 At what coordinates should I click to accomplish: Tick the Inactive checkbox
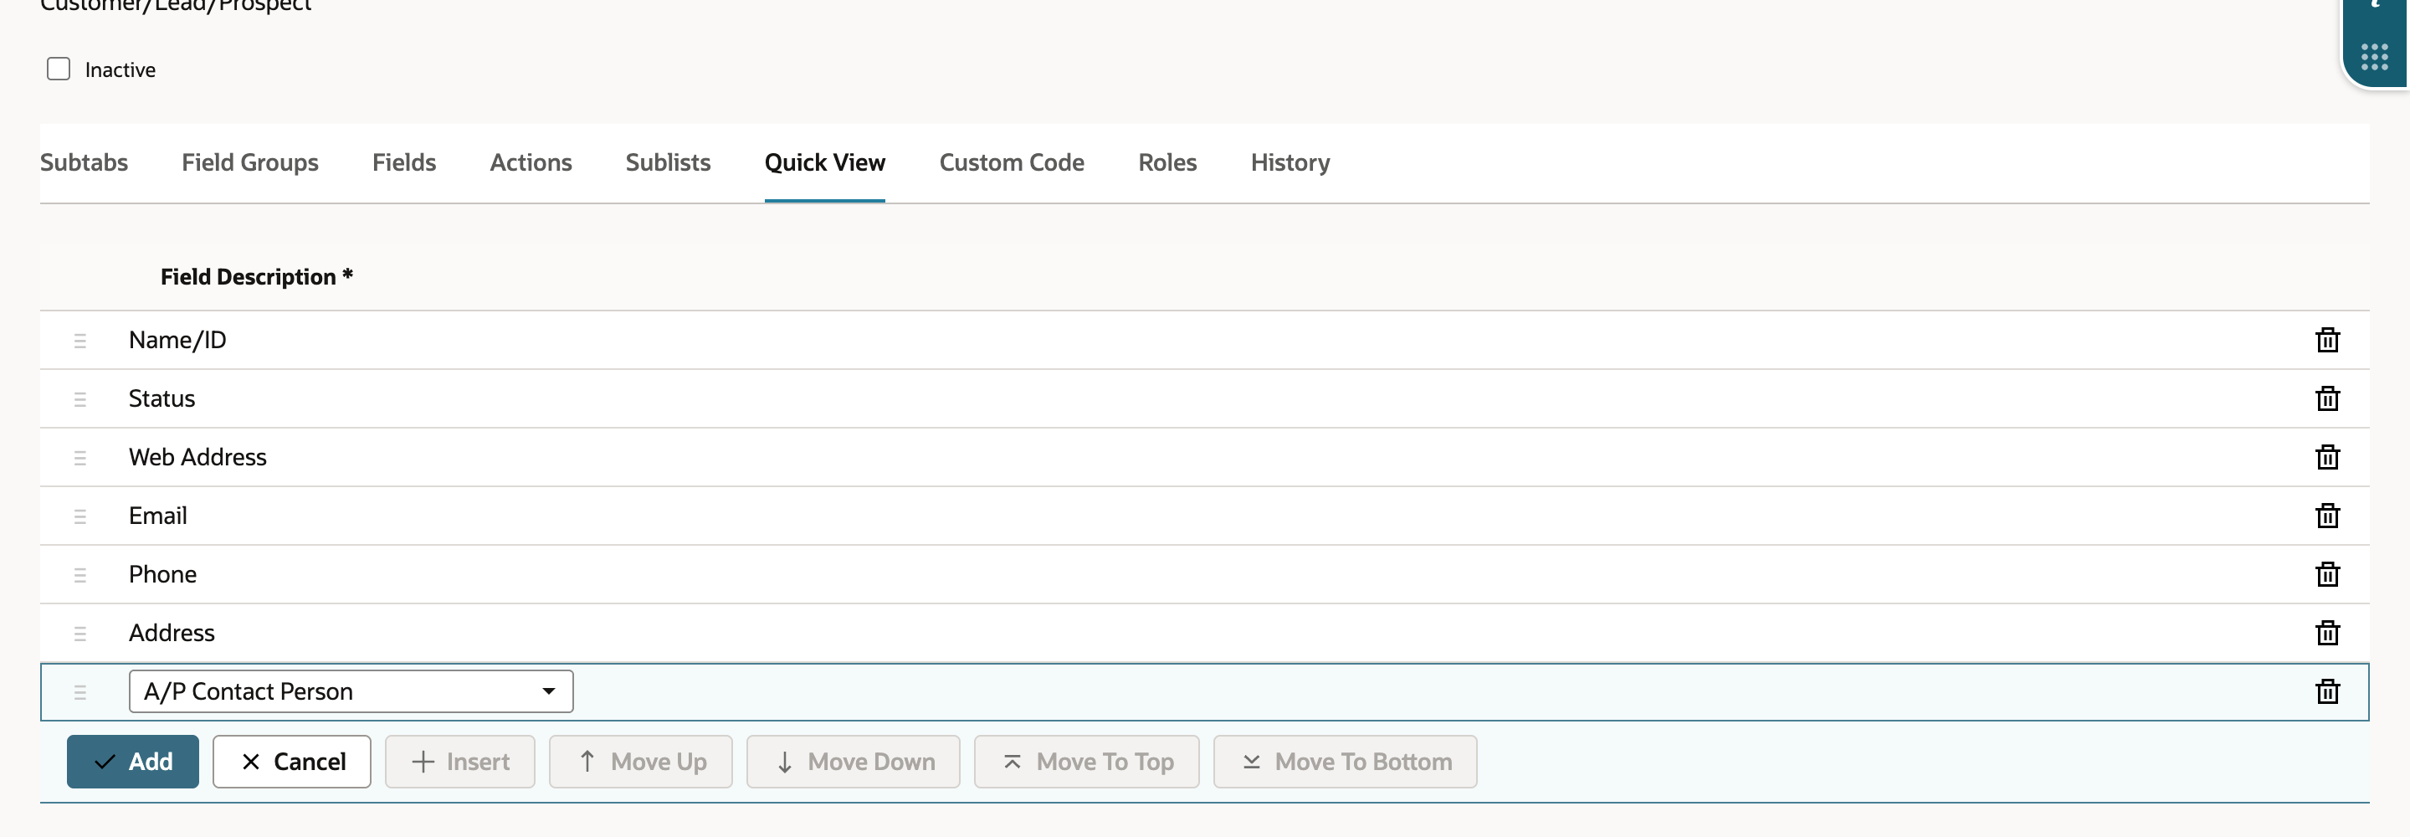(58, 69)
